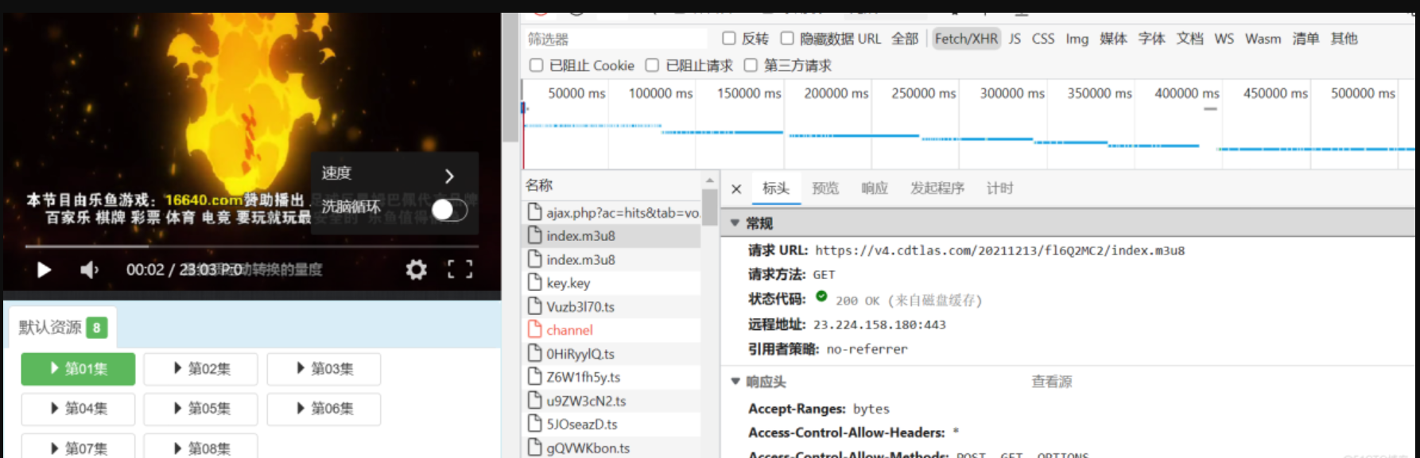Click the request list scrollbar thumb
Viewport: 1420px width, 458px height.
pyautogui.click(x=709, y=208)
